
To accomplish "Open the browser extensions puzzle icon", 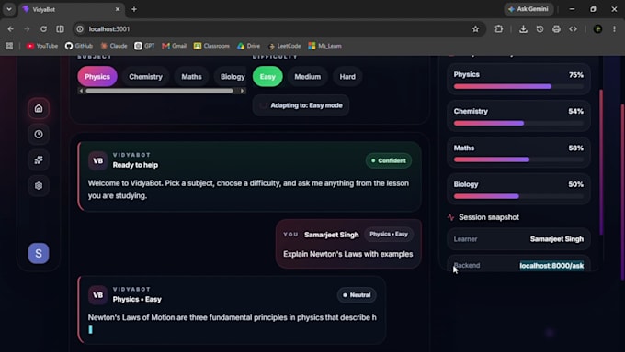I will coord(499,29).
